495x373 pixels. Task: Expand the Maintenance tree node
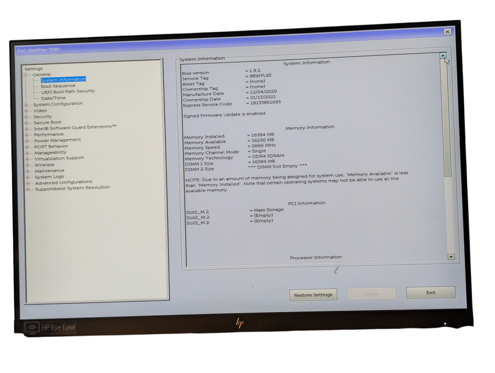28,171
